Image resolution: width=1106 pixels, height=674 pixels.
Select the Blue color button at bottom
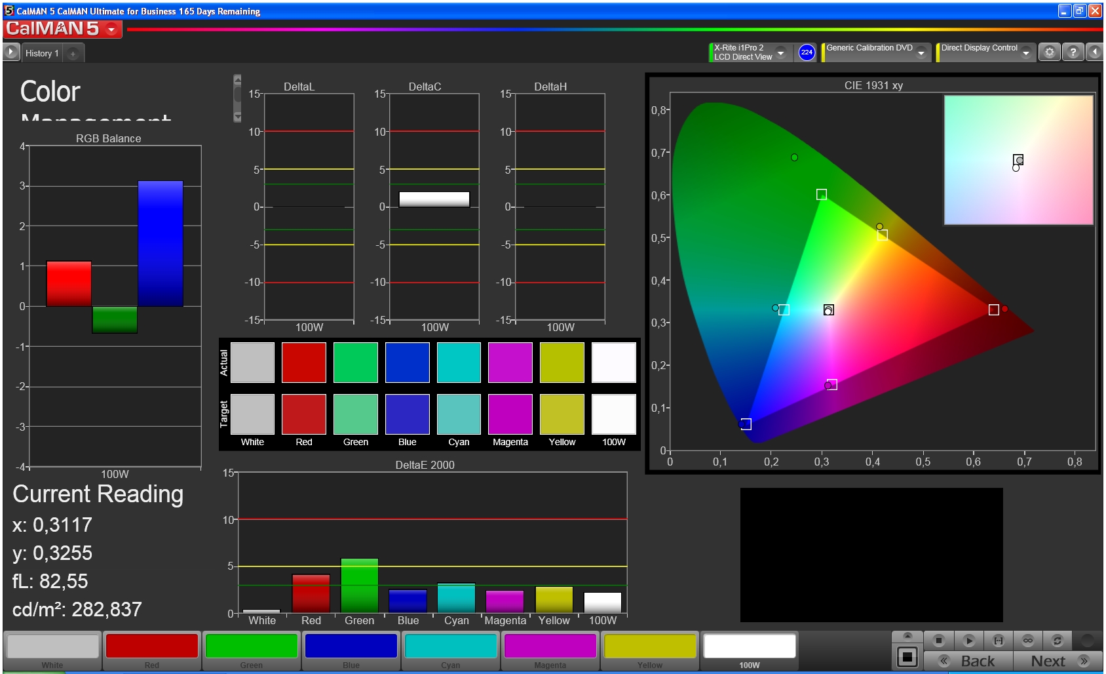pos(351,650)
